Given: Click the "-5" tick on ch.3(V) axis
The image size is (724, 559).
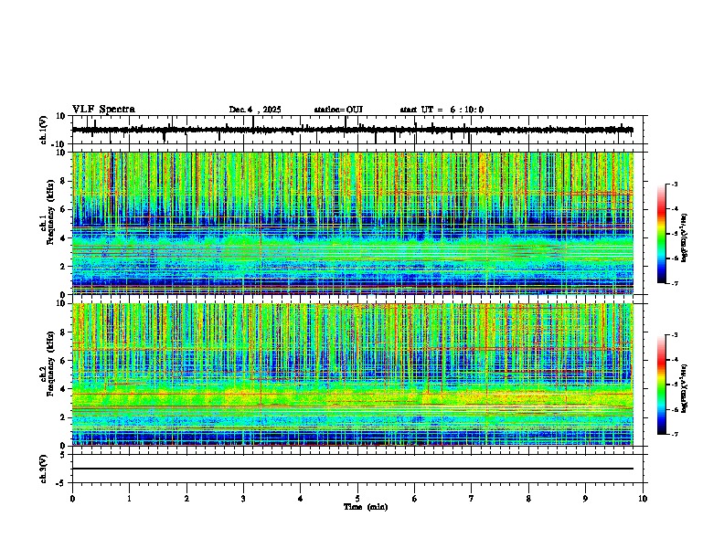Looking at the screenshot, I should 62,484.
